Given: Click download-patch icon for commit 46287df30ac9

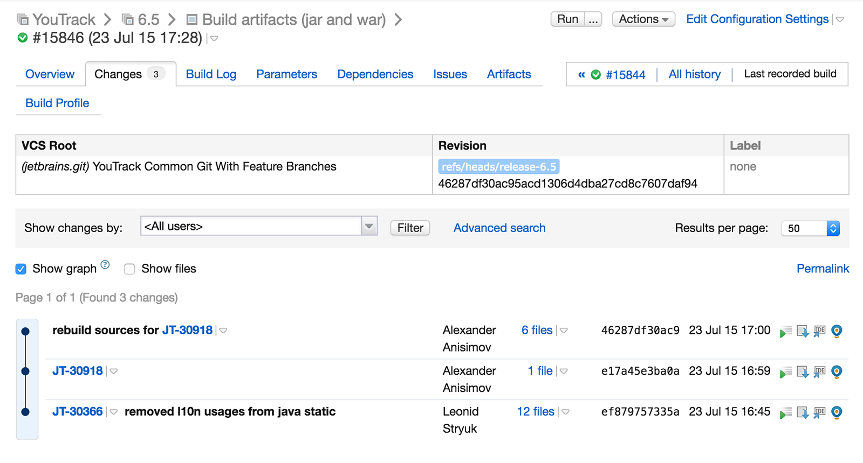Looking at the screenshot, I should (x=803, y=331).
